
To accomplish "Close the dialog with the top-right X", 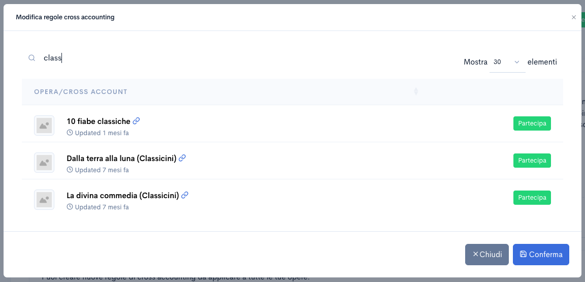I will [x=574, y=17].
